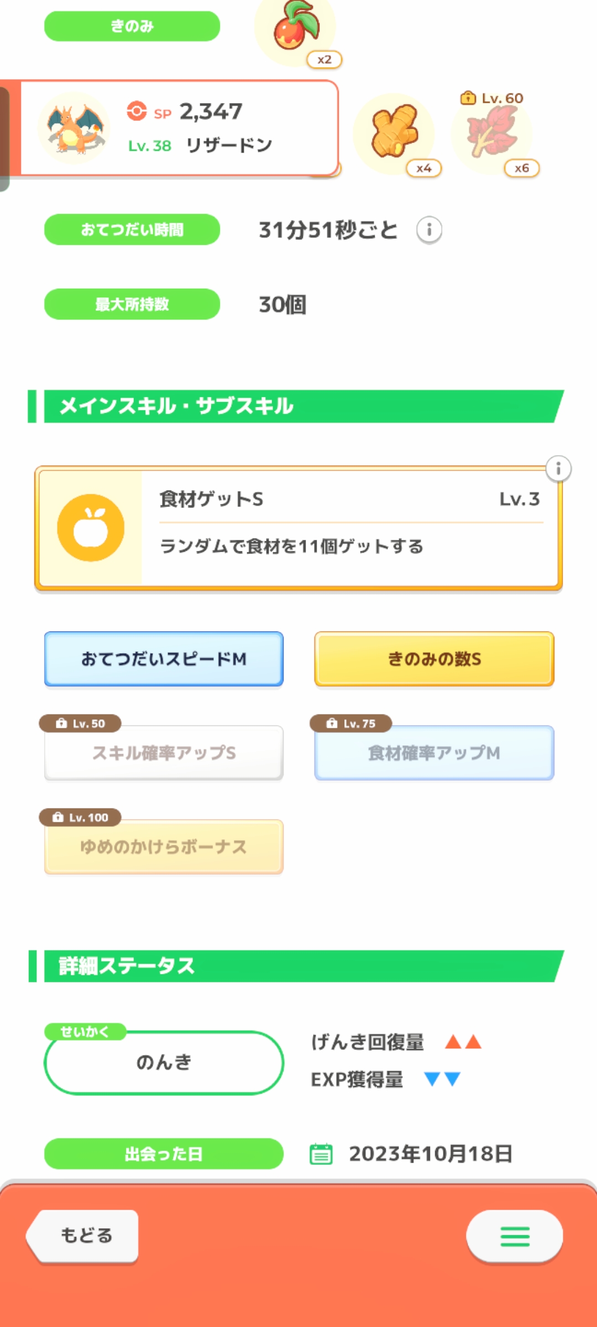Tap locked 食材確率アップM sub skill
Viewport: 597px width, 1327px height.
coord(434,753)
